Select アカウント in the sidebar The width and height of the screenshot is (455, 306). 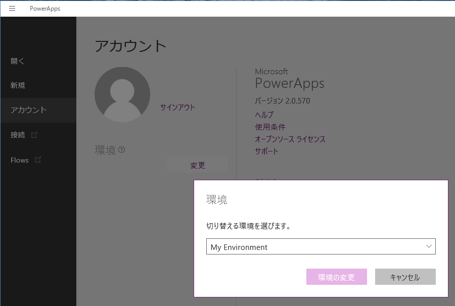coord(38,110)
